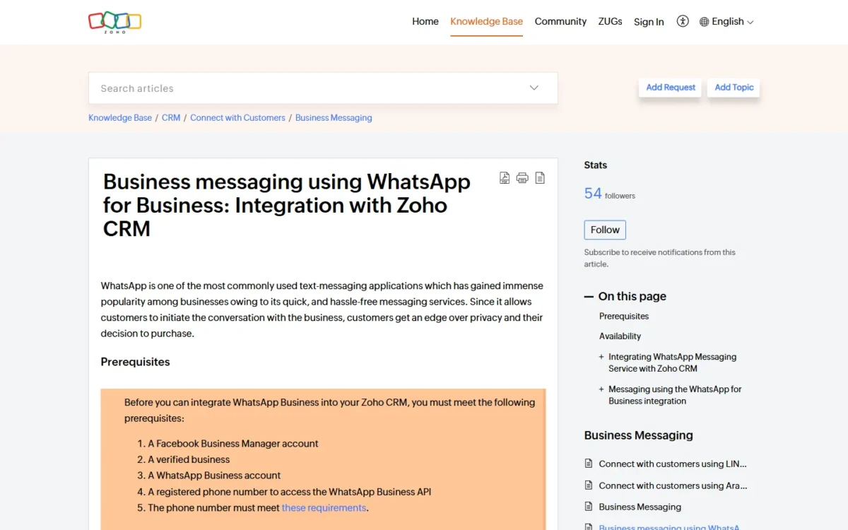Open the 'these requirements' link

pos(324,507)
